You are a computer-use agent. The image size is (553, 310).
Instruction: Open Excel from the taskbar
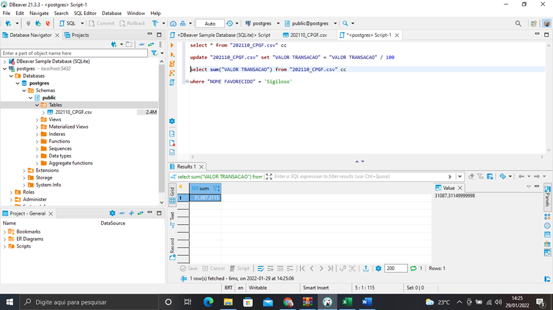pos(346,302)
